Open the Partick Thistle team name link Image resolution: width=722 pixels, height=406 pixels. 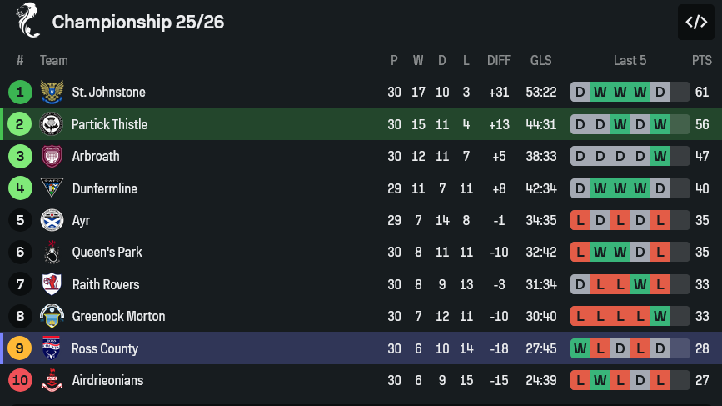109,124
